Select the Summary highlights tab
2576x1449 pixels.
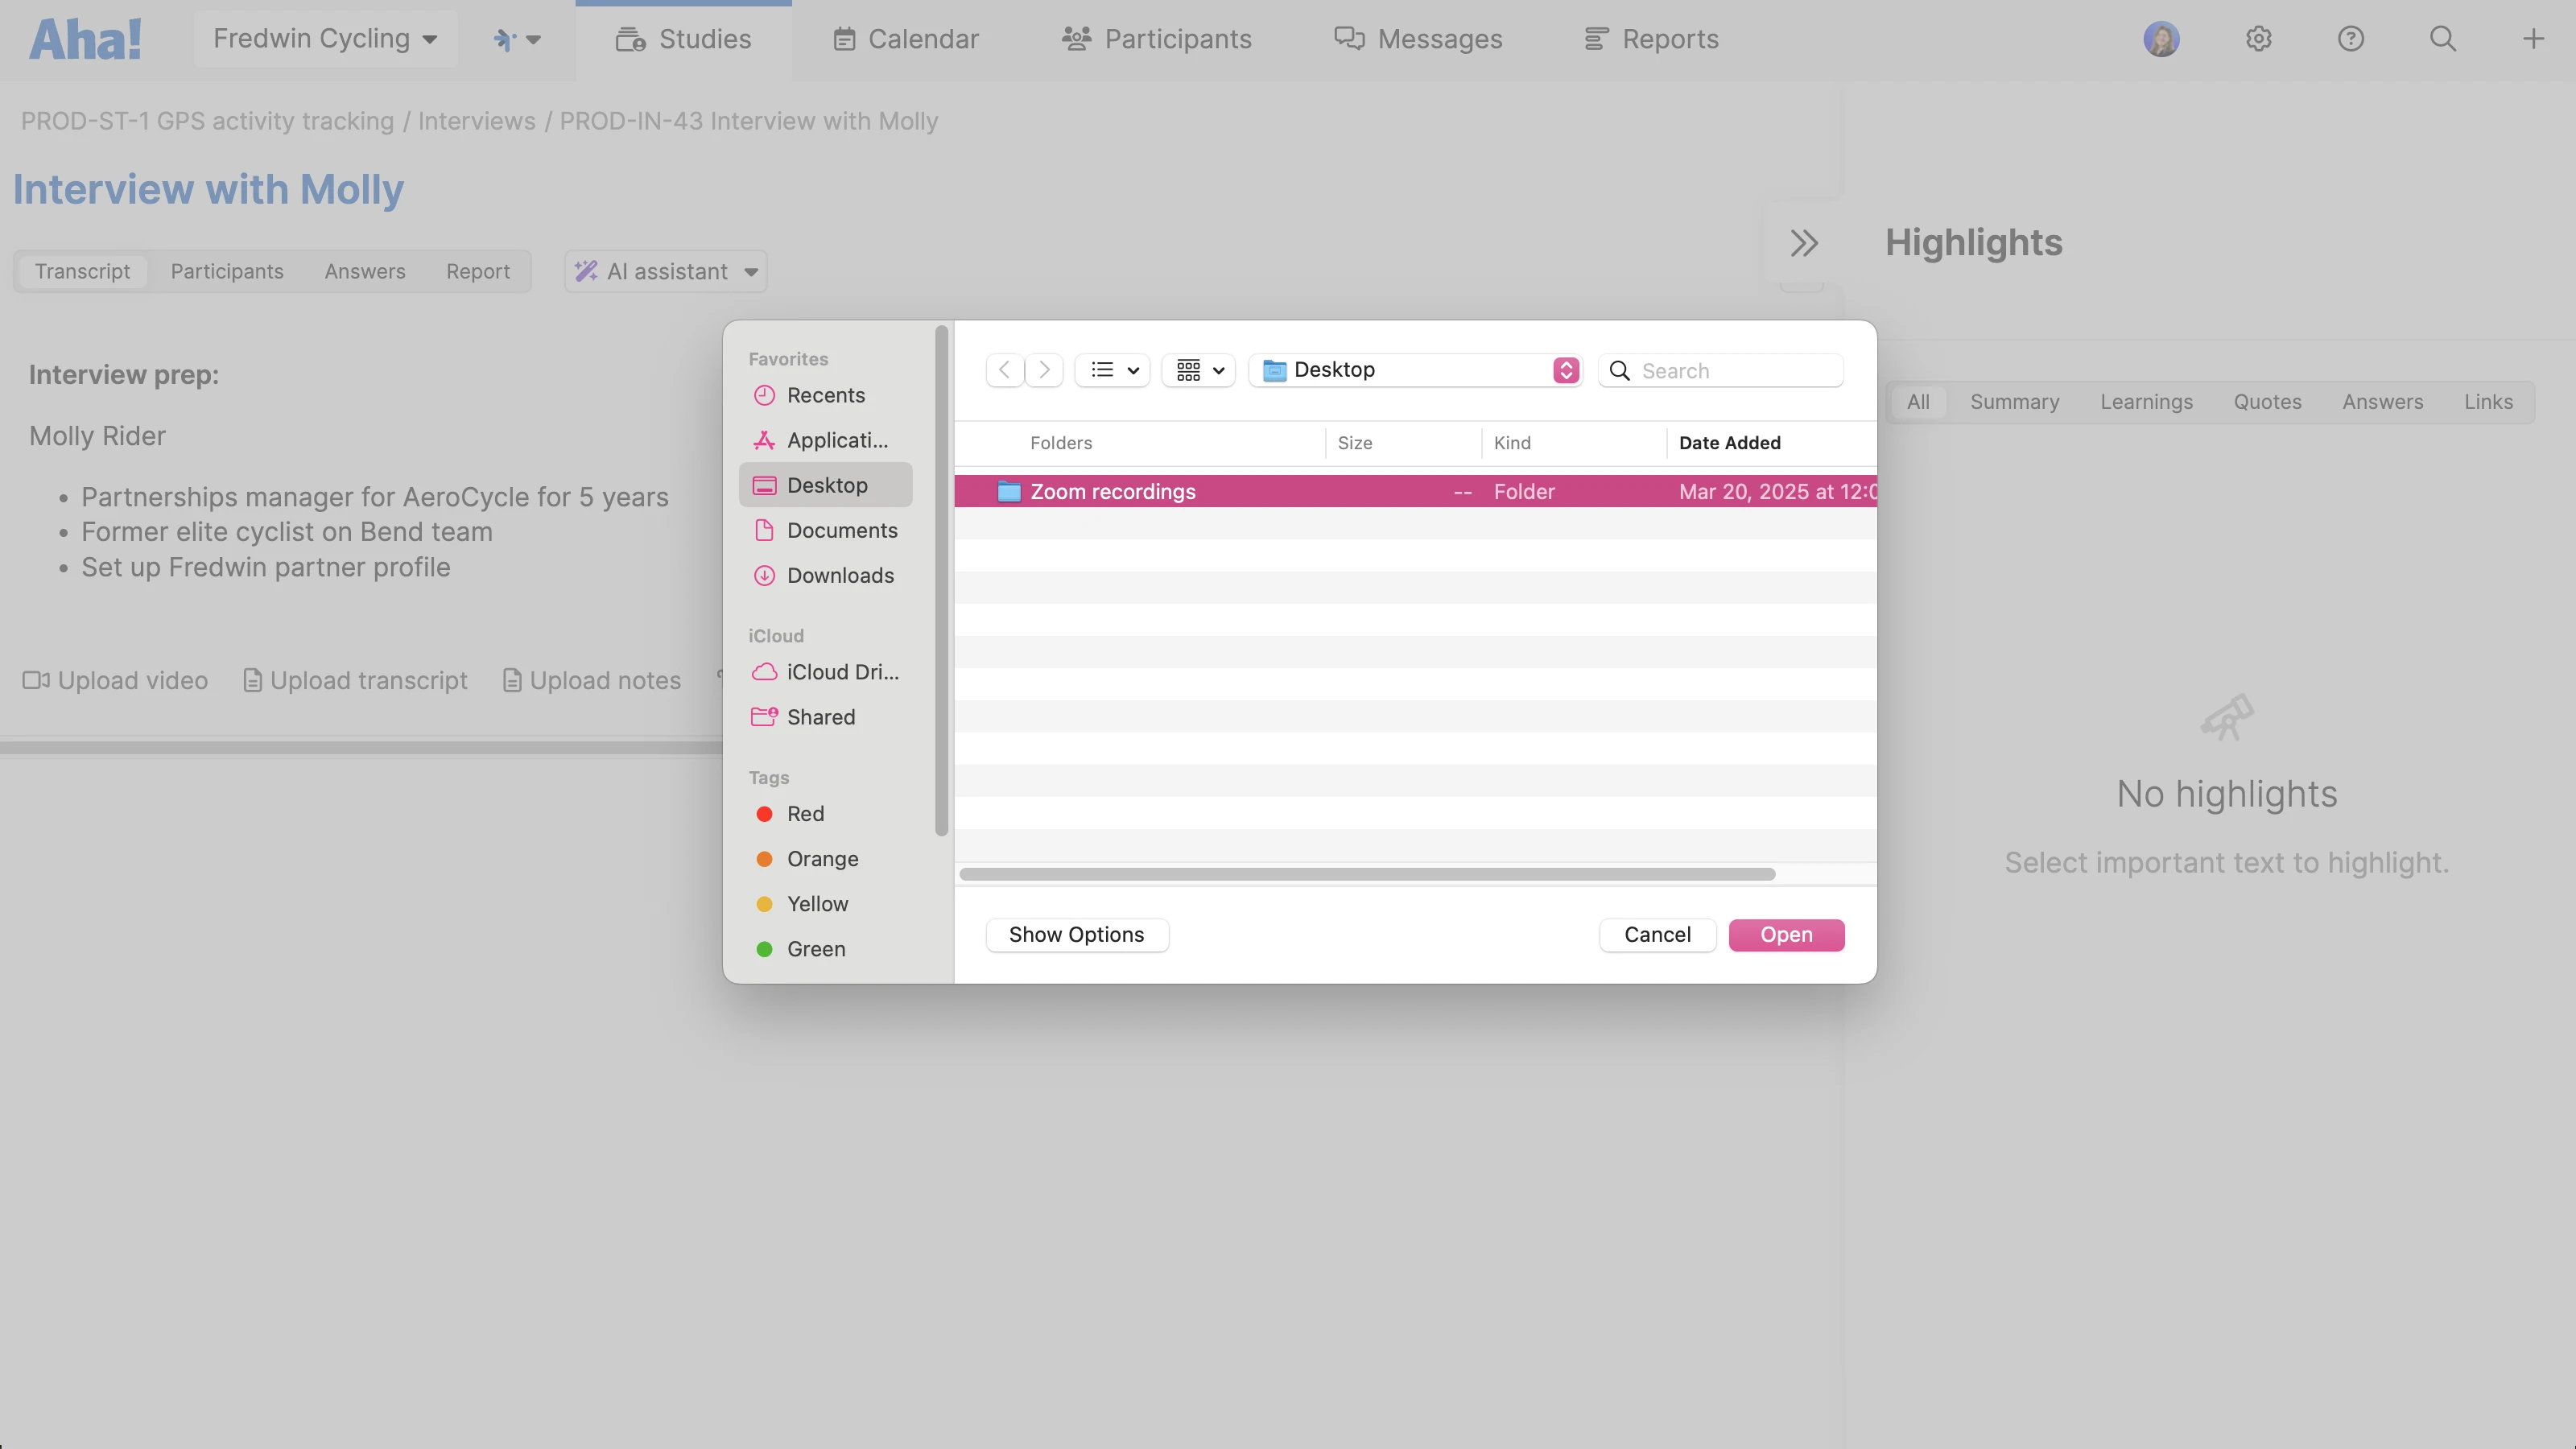click(2014, 401)
